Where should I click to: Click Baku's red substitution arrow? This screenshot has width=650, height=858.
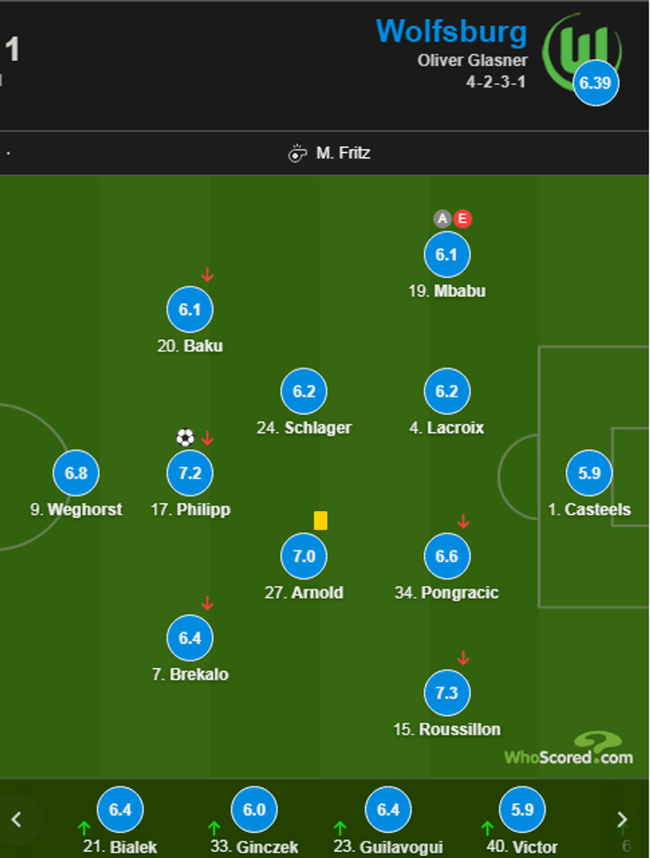tap(208, 274)
